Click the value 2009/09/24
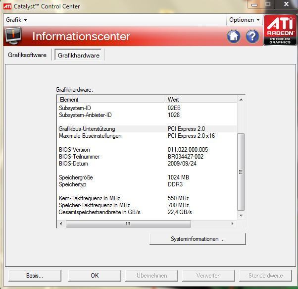298x289 pixels. pyautogui.click(x=182, y=164)
